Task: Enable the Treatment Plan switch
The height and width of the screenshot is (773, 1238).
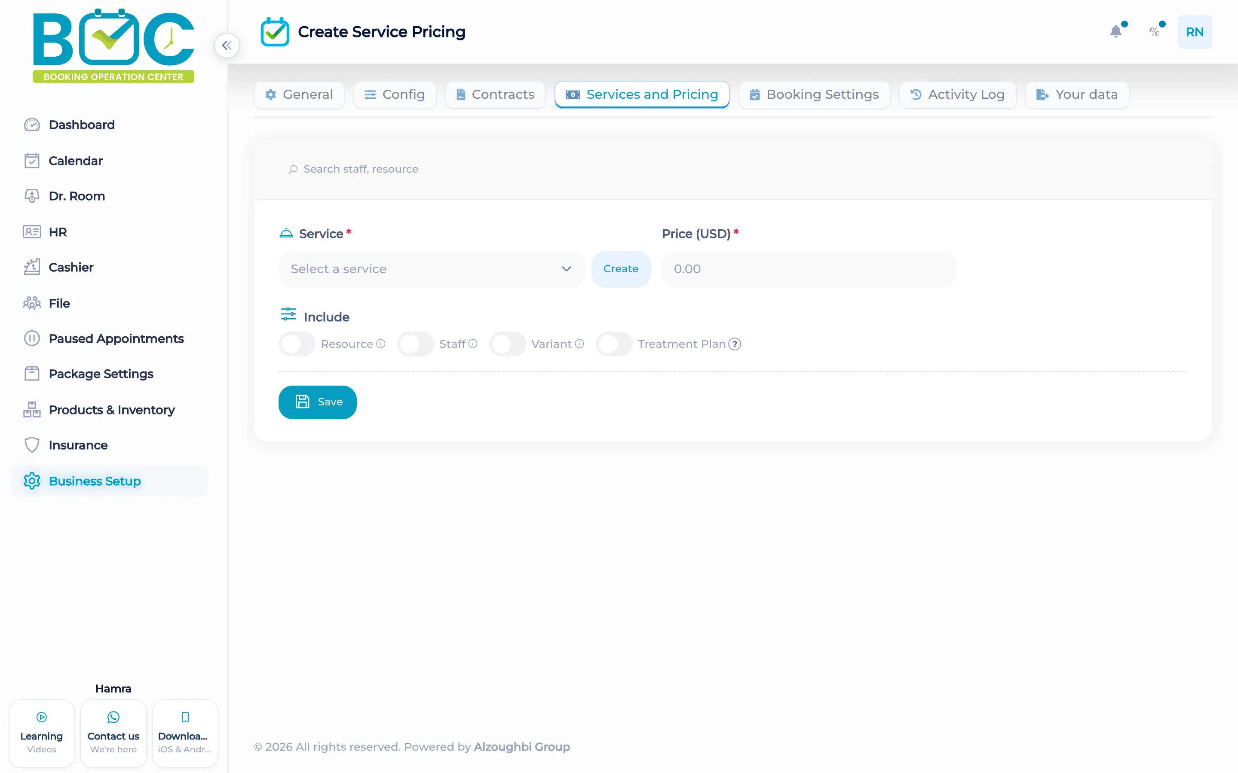Action: pos(614,344)
